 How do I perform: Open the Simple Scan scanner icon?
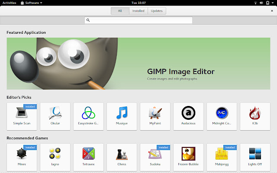pyautogui.click(x=22, y=112)
